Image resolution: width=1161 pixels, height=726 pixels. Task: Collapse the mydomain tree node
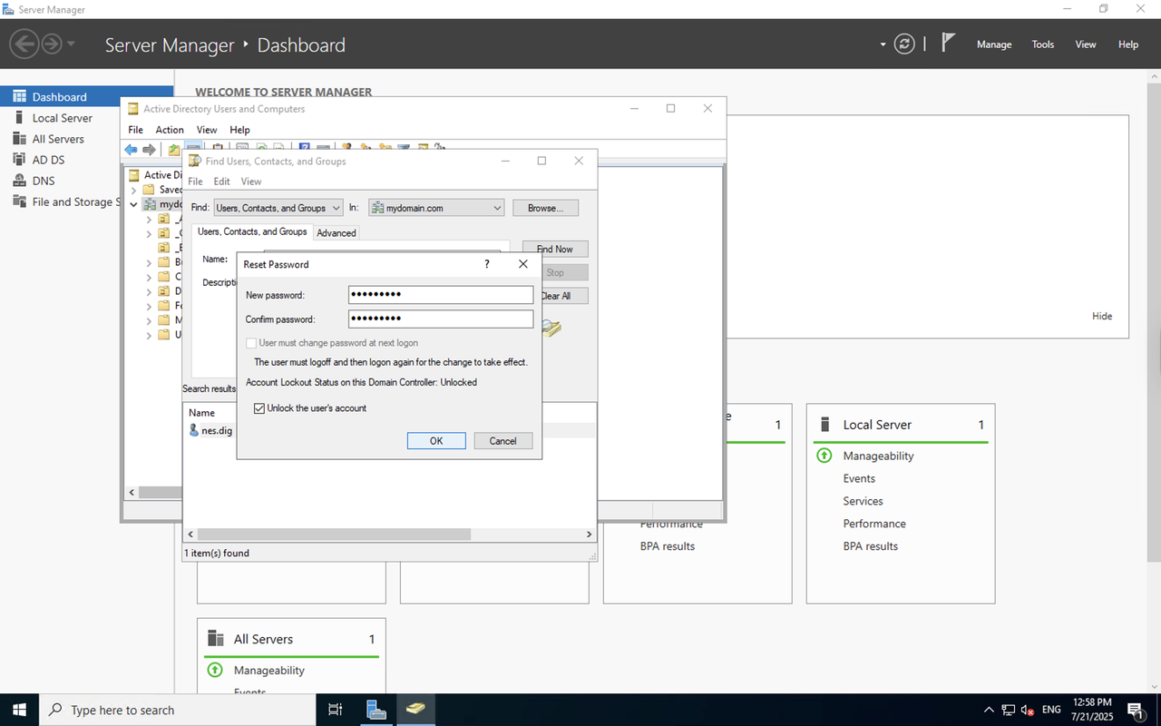pyautogui.click(x=134, y=204)
